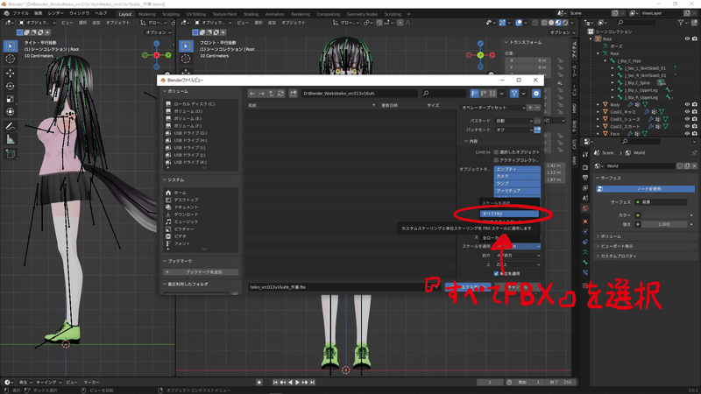Switch to the Sculpting workspace tab

click(x=171, y=14)
